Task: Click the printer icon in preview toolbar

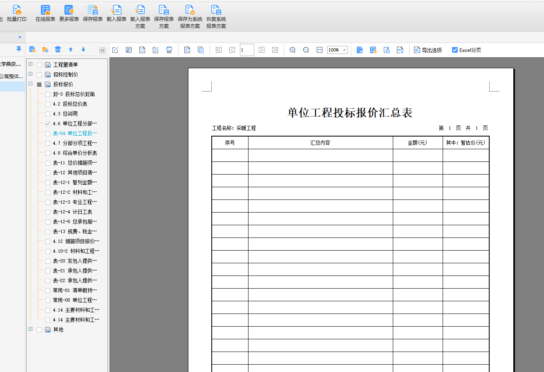Action: pyautogui.click(x=169, y=50)
